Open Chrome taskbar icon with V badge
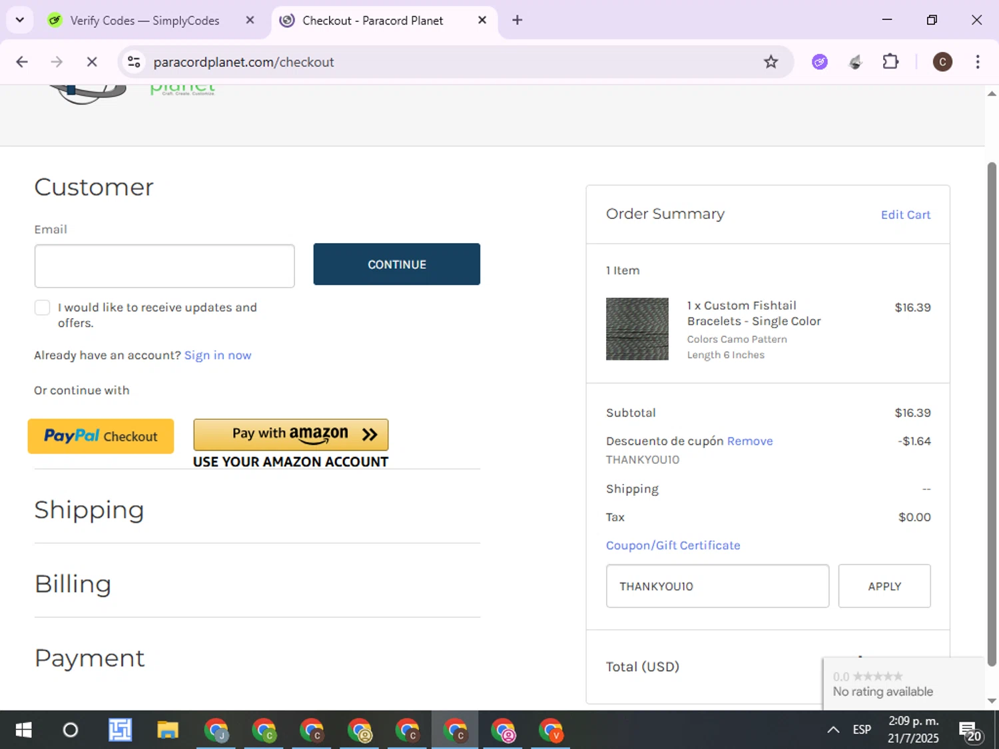The width and height of the screenshot is (999, 749). point(551,730)
